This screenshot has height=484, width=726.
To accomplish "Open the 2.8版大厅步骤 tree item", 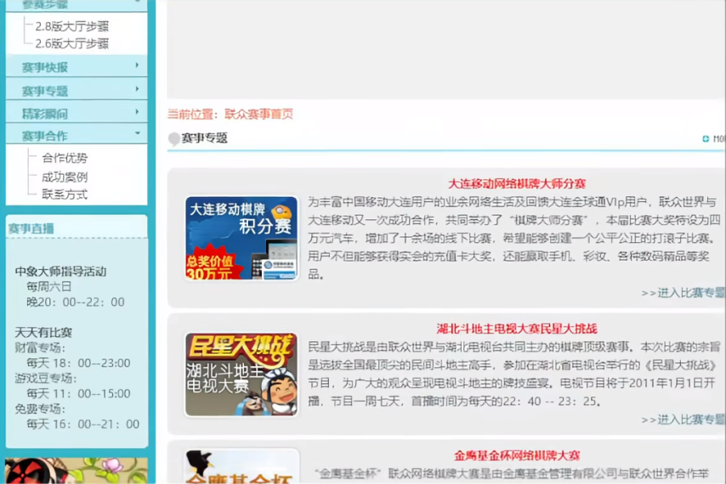I will tap(71, 26).
